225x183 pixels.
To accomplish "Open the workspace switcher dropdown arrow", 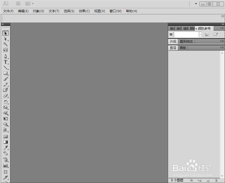I will point(196,4).
